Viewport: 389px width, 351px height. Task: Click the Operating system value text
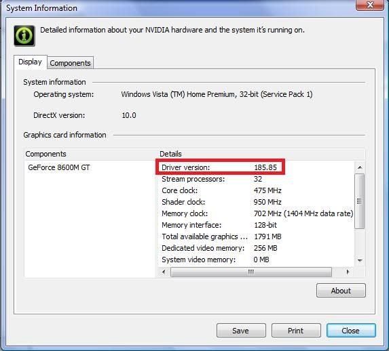point(217,94)
